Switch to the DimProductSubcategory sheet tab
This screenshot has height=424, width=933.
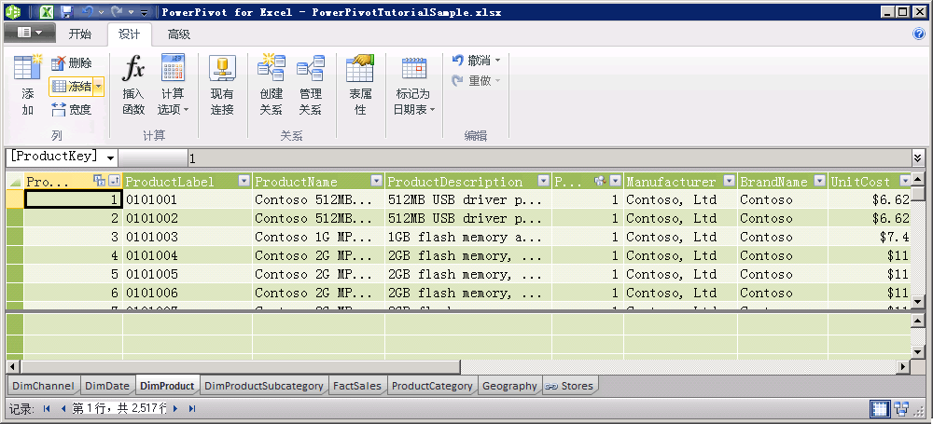[x=264, y=386]
